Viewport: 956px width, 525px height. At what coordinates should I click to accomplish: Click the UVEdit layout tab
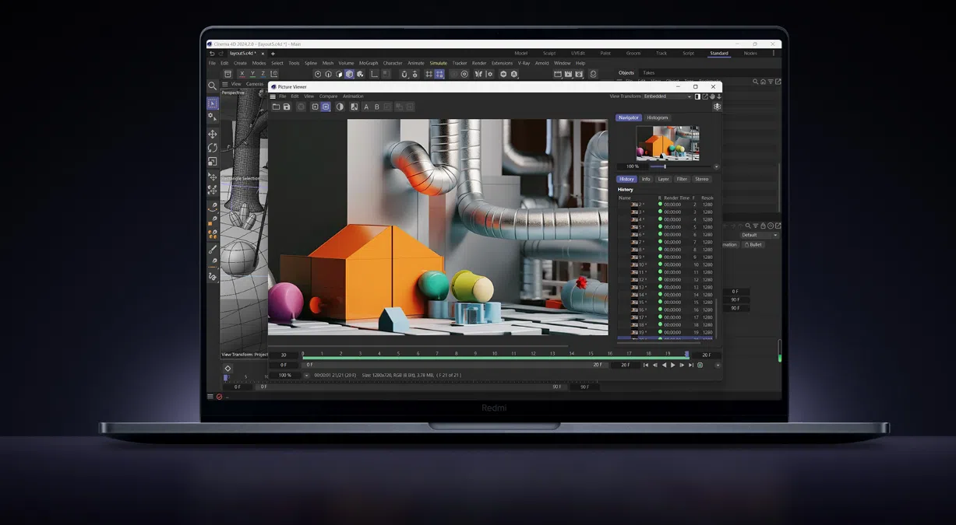point(577,53)
